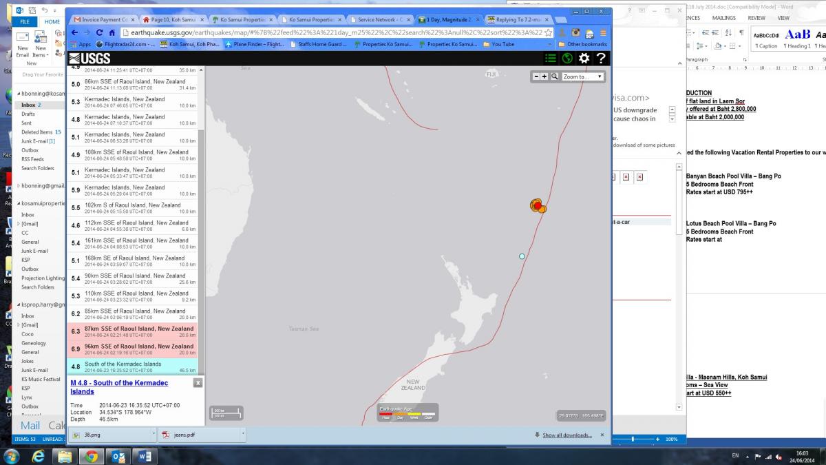Click New Email in Outlook
826x465 pixels.
23,45
